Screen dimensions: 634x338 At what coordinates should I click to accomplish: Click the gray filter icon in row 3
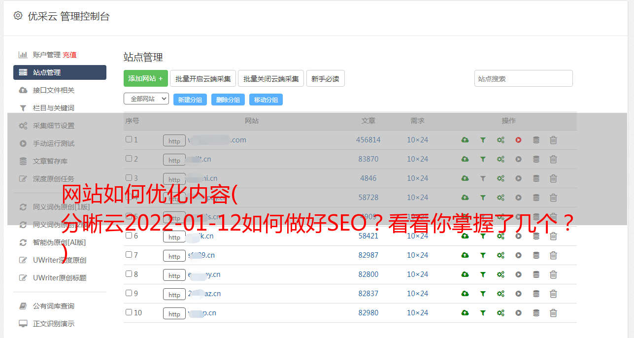483,178
